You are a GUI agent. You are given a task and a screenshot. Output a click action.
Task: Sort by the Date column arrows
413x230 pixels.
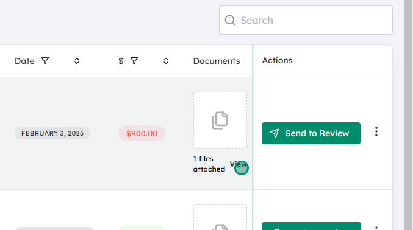(x=77, y=61)
